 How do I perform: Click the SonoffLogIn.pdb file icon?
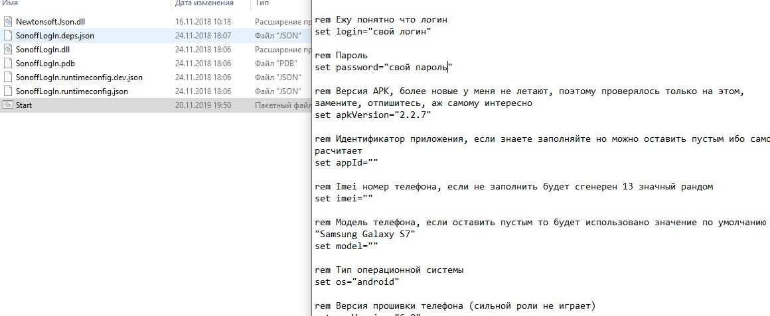(x=8, y=63)
